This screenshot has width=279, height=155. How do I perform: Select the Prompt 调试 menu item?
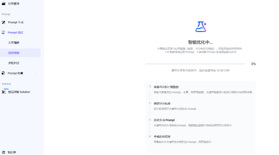pos(16,33)
